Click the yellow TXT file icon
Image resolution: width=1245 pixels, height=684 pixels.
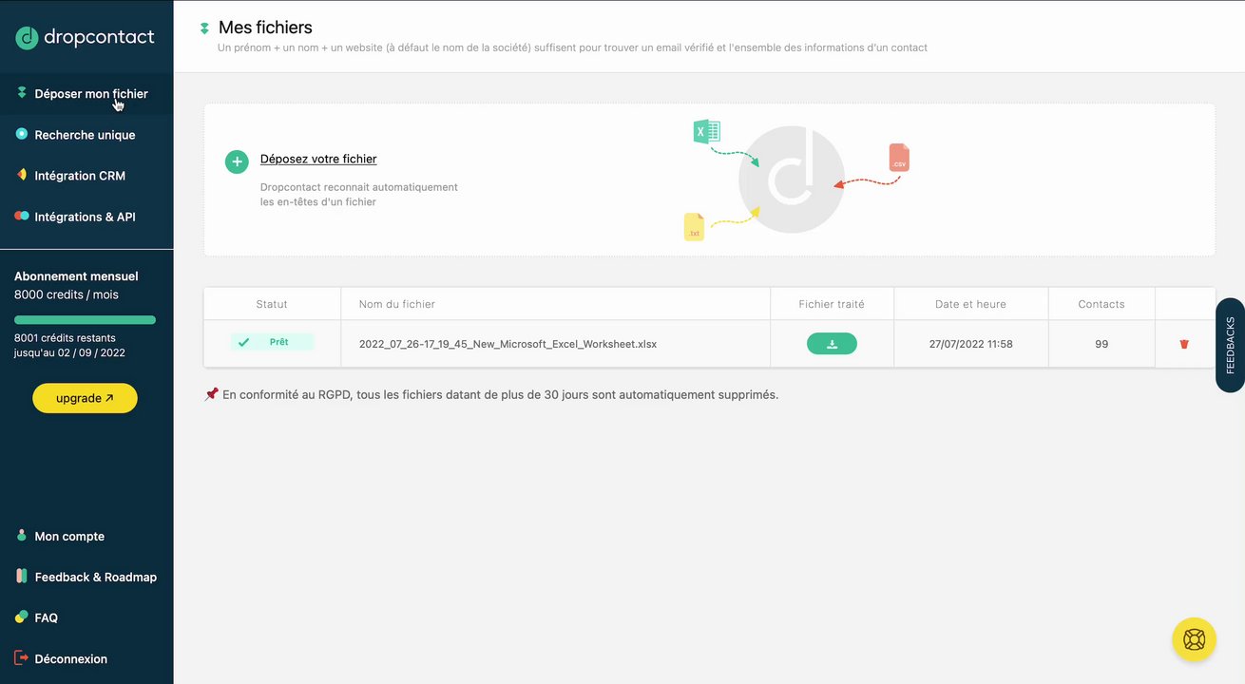[x=694, y=227]
